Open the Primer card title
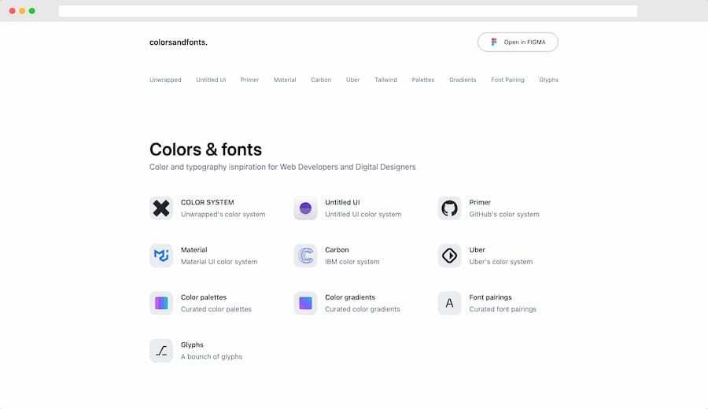The height and width of the screenshot is (409, 708). [480, 202]
